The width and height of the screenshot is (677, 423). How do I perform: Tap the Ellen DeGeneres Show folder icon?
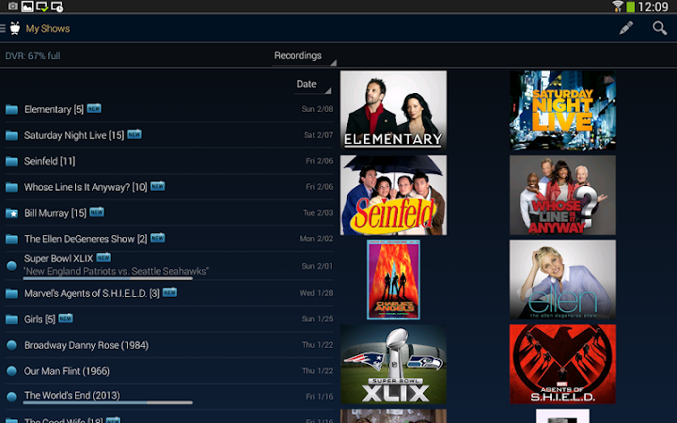pos(11,239)
